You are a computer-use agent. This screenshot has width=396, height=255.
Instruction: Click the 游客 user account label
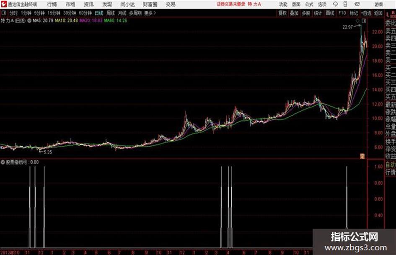click(x=378, y=4)
